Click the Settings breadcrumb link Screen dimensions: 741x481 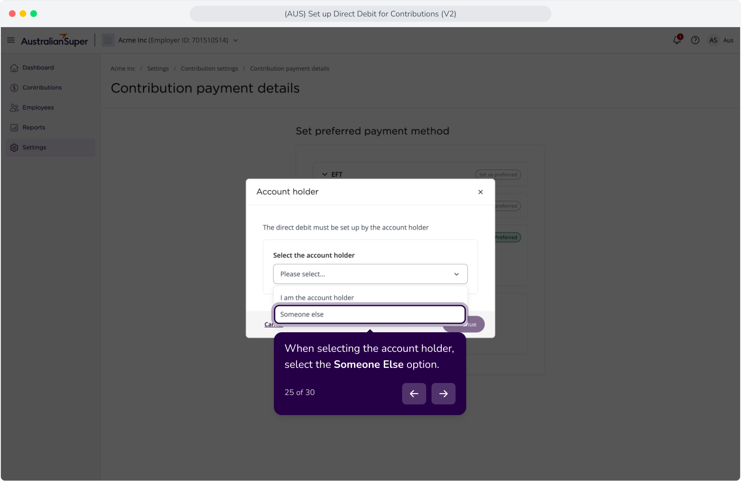tap(158, 69)
